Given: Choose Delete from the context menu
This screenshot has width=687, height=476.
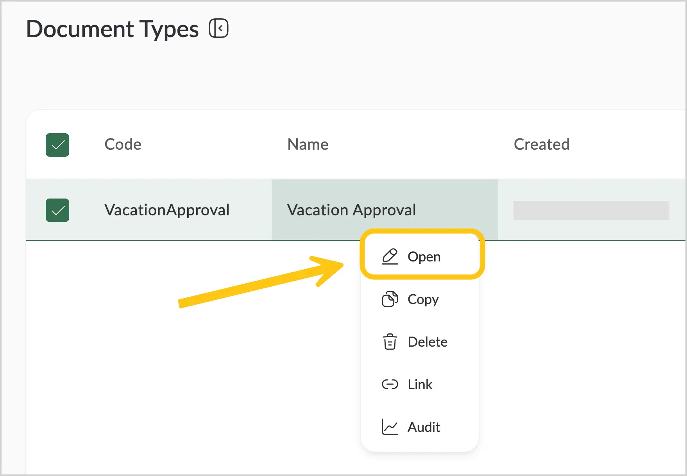Looking at the screenshot, I should [x=420, y=342].
